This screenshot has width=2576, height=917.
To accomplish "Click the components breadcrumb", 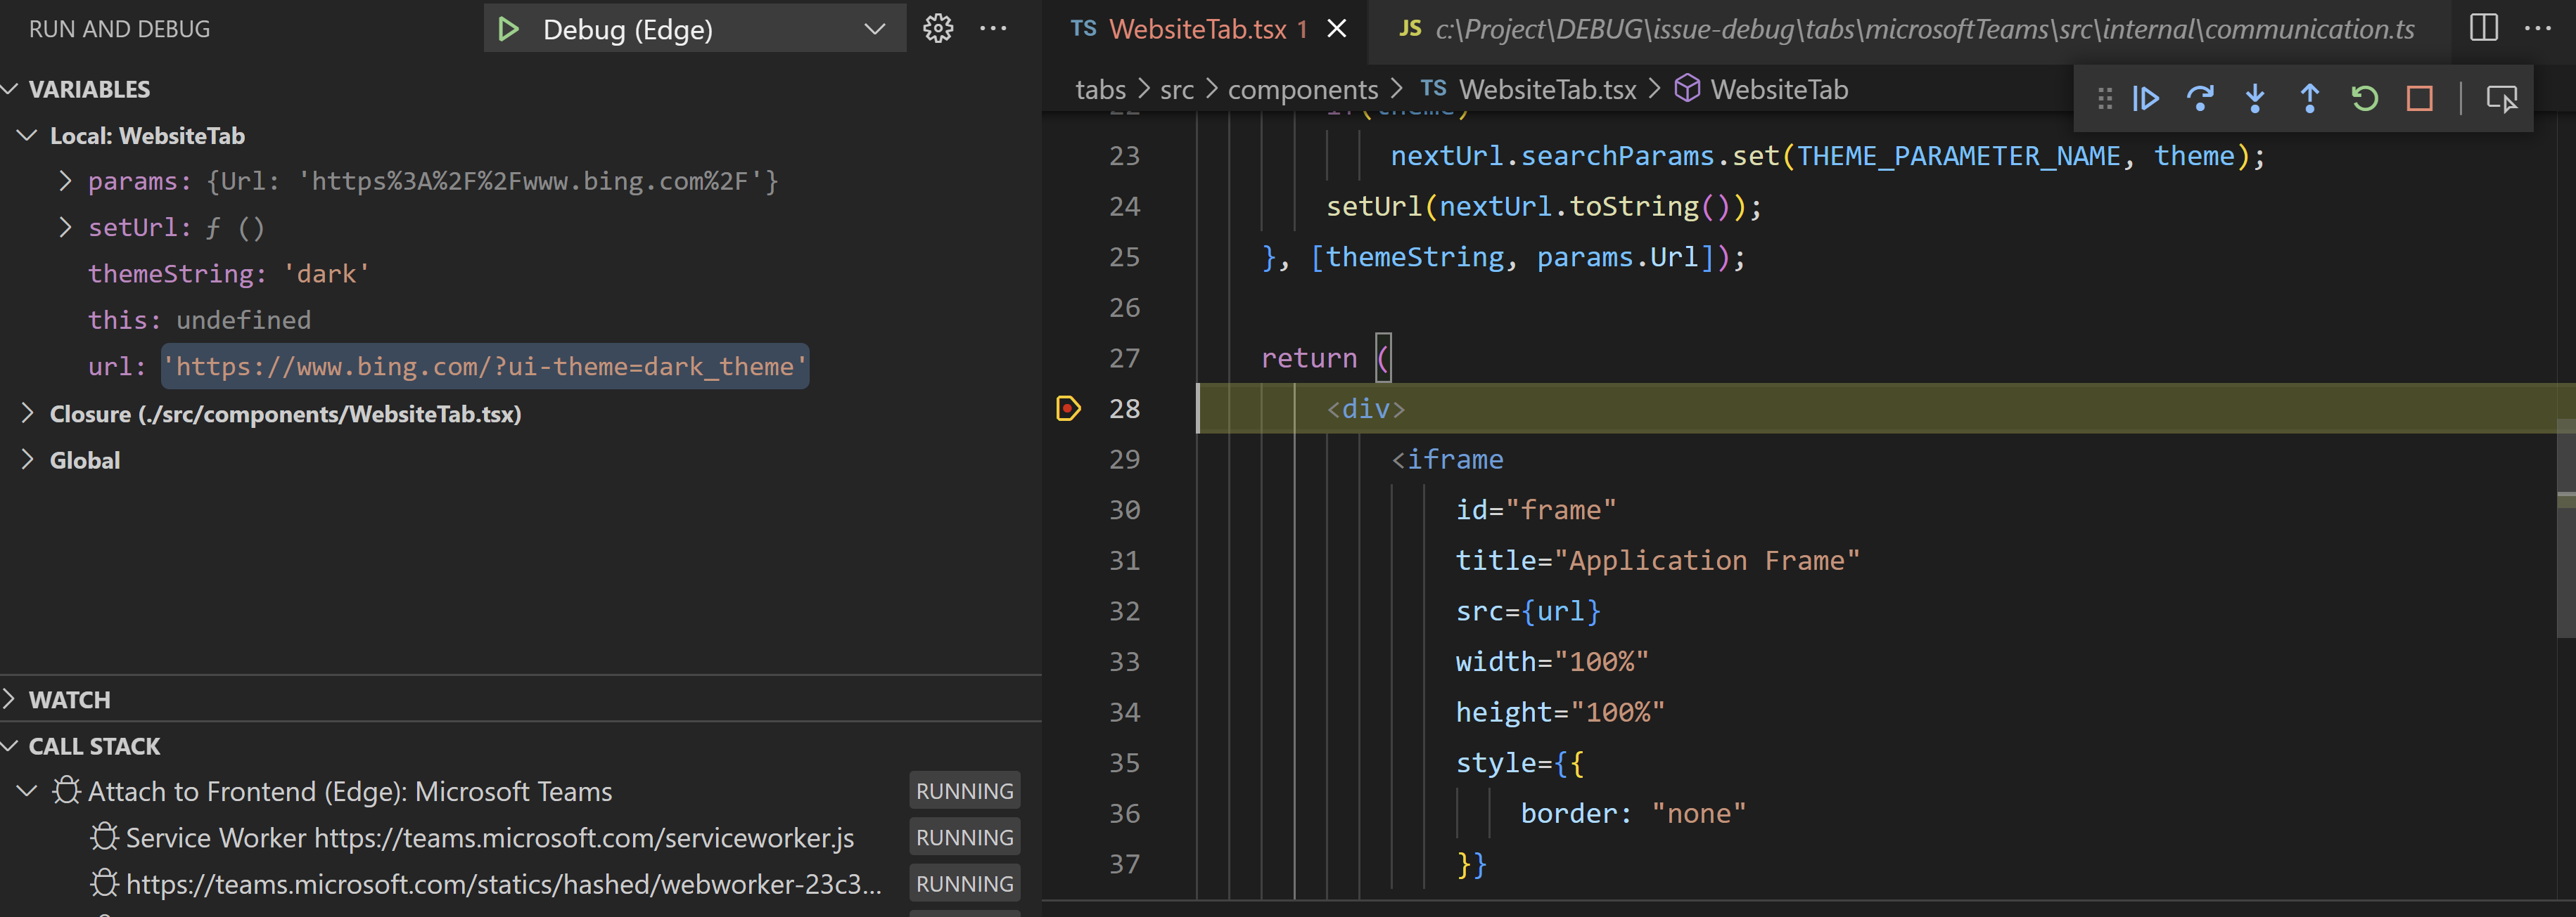I will click(x=1302, y=90).
